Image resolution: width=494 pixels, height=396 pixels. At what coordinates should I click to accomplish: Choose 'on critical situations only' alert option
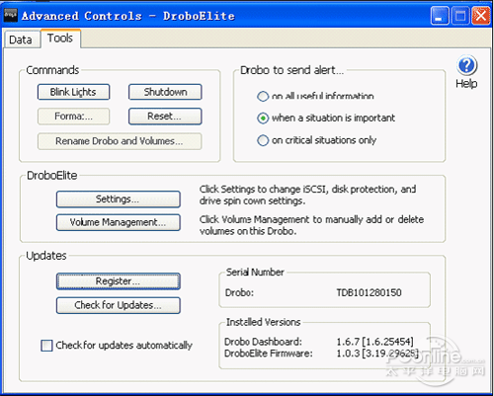(263, 140)
